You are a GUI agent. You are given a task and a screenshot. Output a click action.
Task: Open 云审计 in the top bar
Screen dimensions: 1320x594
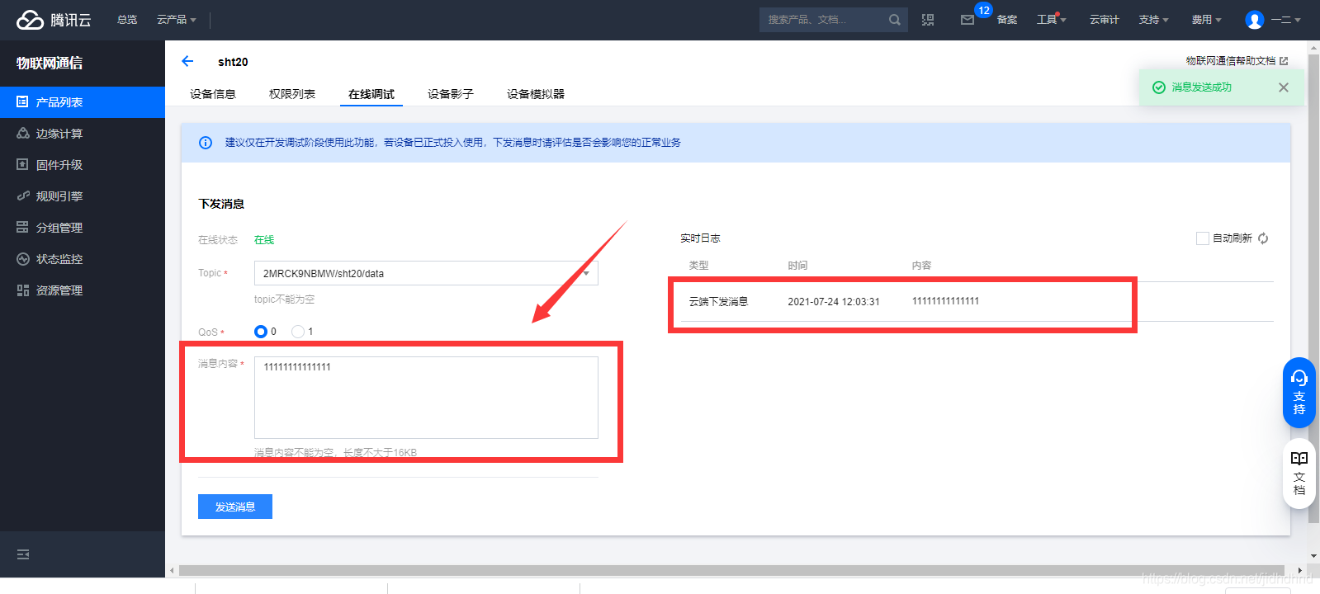click(1104, 20)
